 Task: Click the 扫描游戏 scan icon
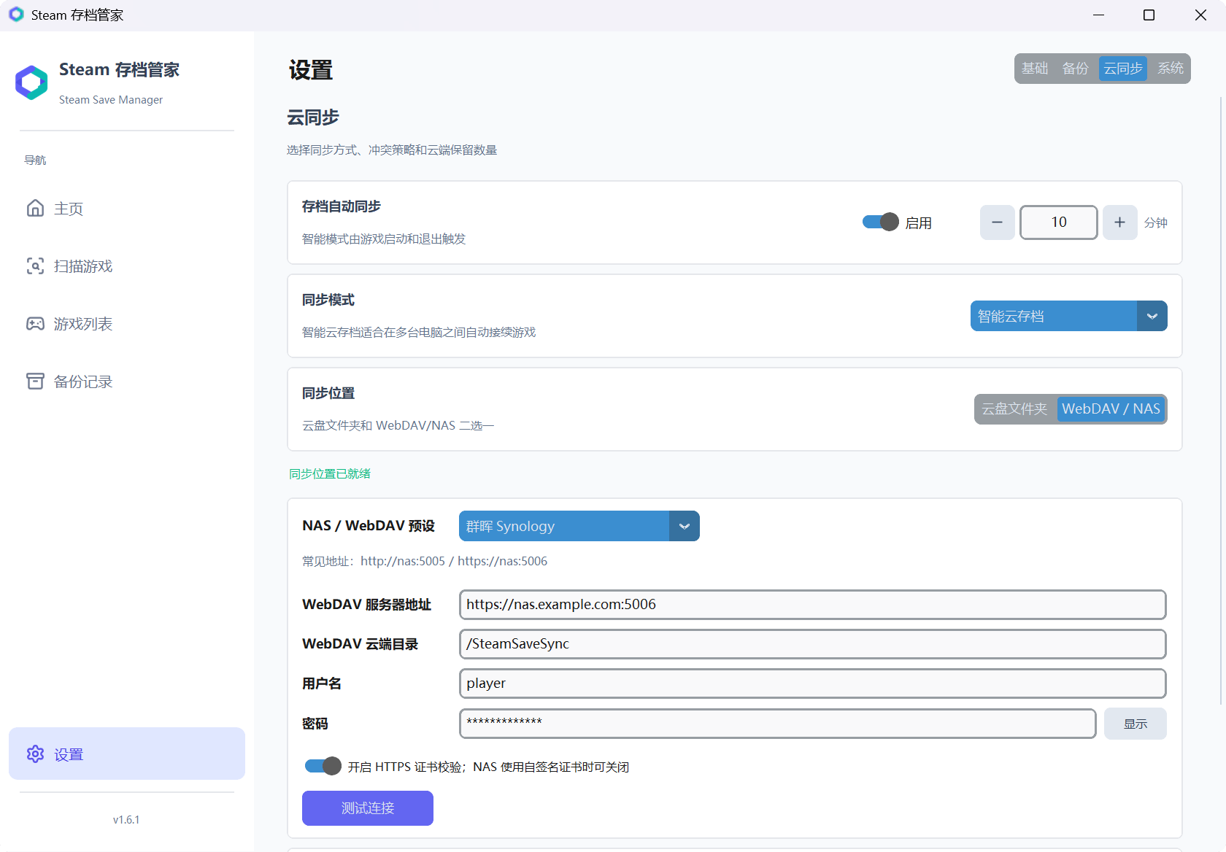[x=35, y=266]
